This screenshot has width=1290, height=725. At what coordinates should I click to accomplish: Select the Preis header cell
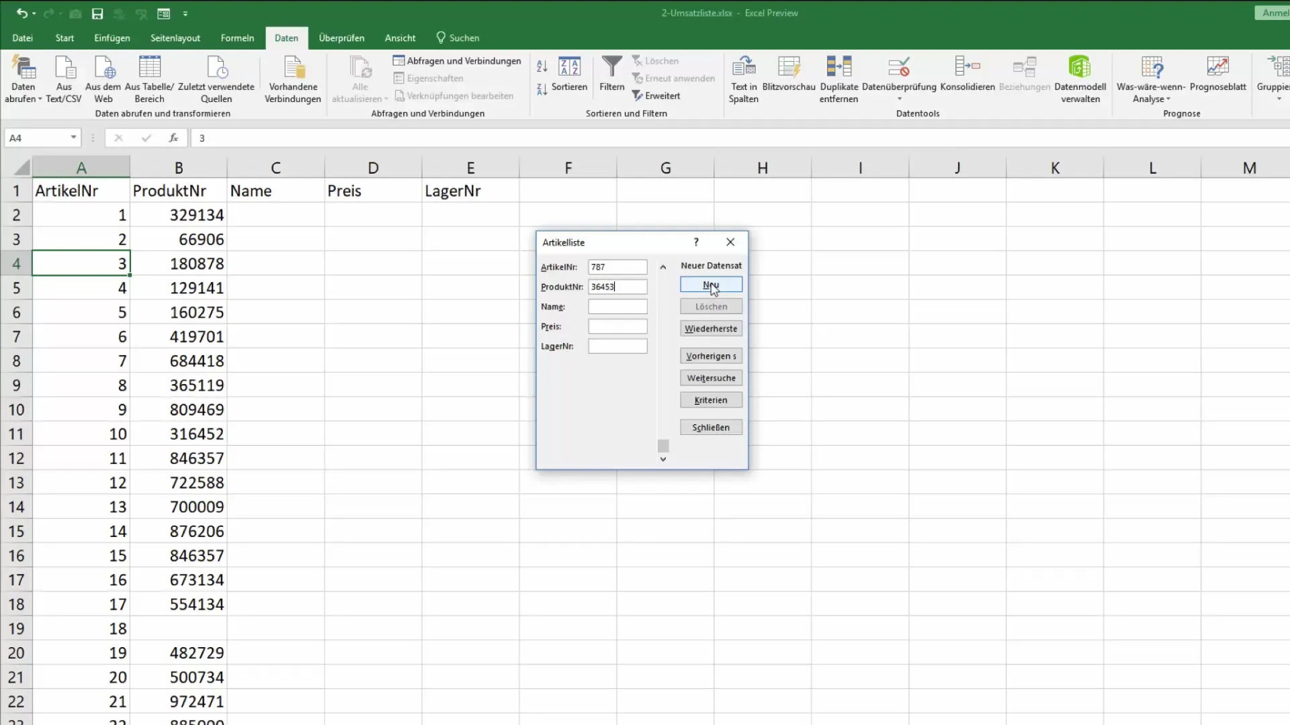click(373, 191)
